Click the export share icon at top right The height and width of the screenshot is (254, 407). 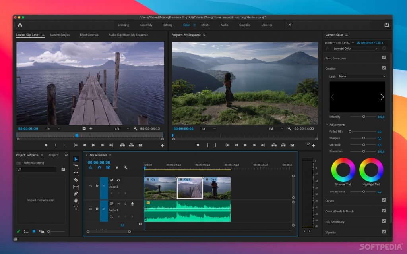(x=386, y=25)
